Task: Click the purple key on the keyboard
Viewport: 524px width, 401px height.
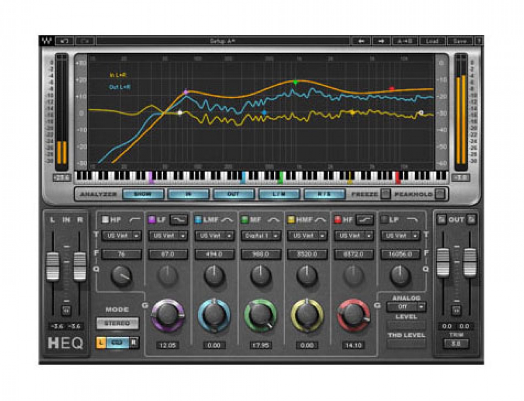Action: click(x=151, y=177)
